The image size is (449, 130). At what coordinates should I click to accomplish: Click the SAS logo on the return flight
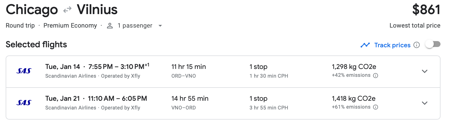24,103
